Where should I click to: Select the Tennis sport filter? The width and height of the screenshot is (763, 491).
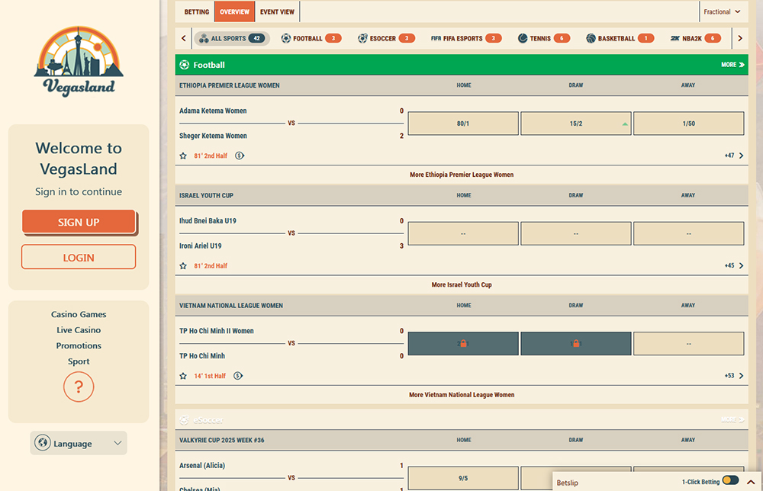point(543,38)
